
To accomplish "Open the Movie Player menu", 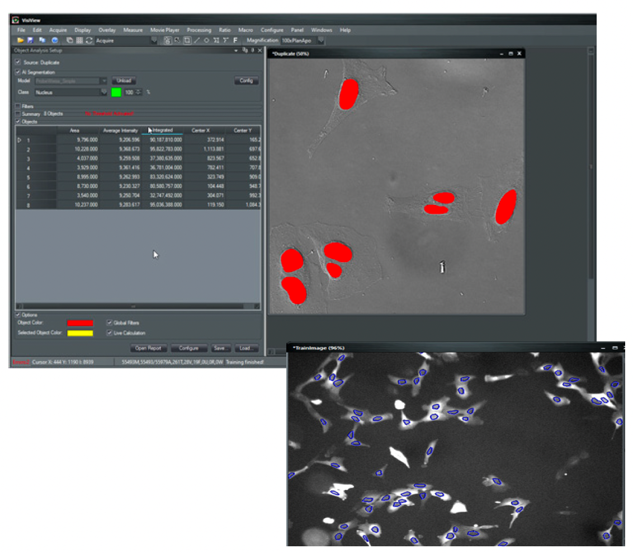I will pyautogui.click(x=165, y=30).
